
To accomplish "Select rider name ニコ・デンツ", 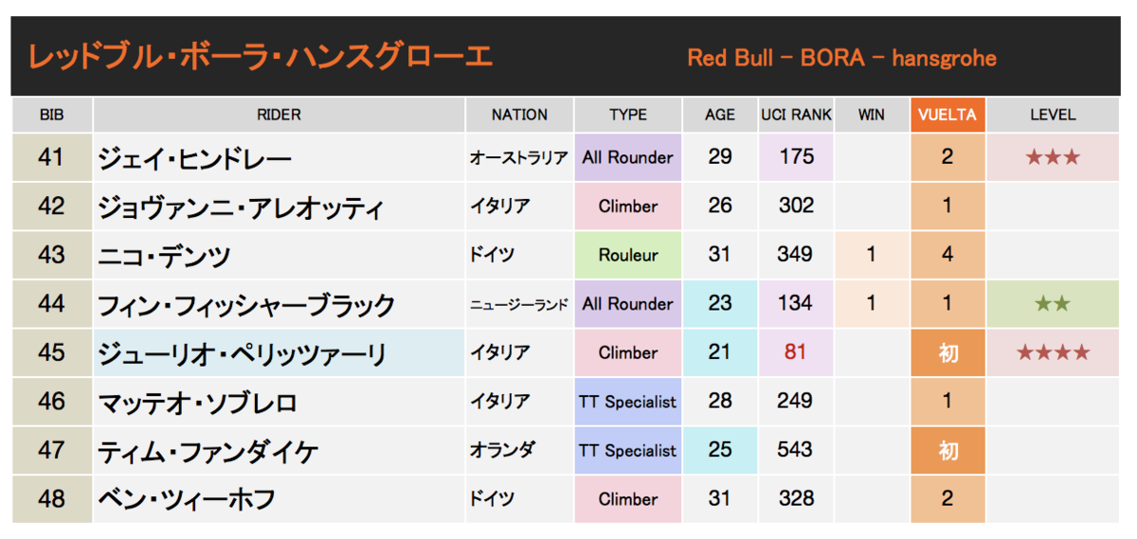I will (x=165, y=256).
